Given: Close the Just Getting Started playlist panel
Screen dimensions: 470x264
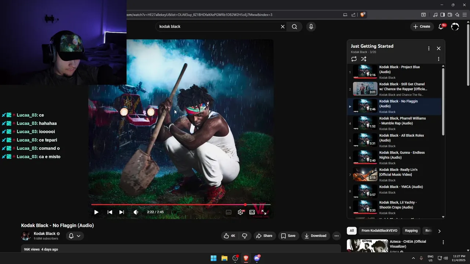Looking at the screenshot, I should 438,48.
